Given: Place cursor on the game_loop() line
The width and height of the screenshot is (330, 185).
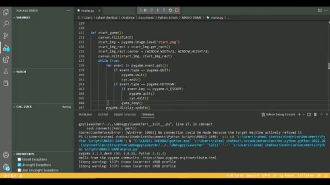Looking at the screenshot, I should [132, 103].
